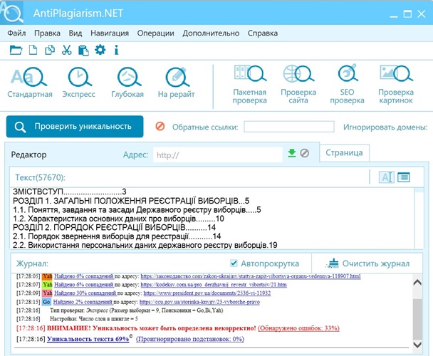Open Проверка картинок
Image resolution: width=433 pixels, height=356 pixels.
tap(396, 85)
